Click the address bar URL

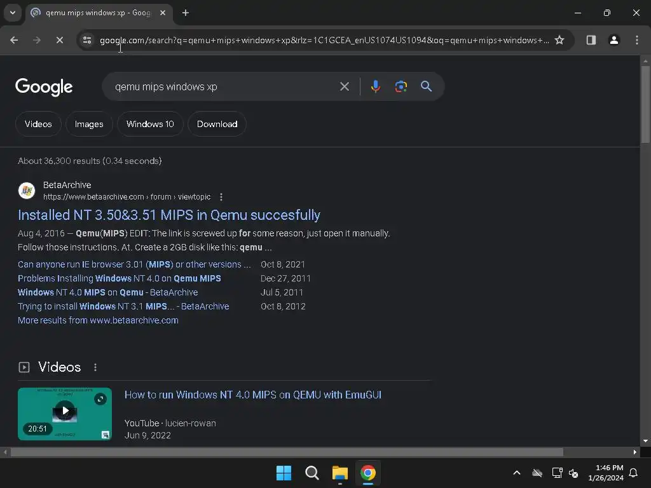pyautogui.click(x=324, y=40)
